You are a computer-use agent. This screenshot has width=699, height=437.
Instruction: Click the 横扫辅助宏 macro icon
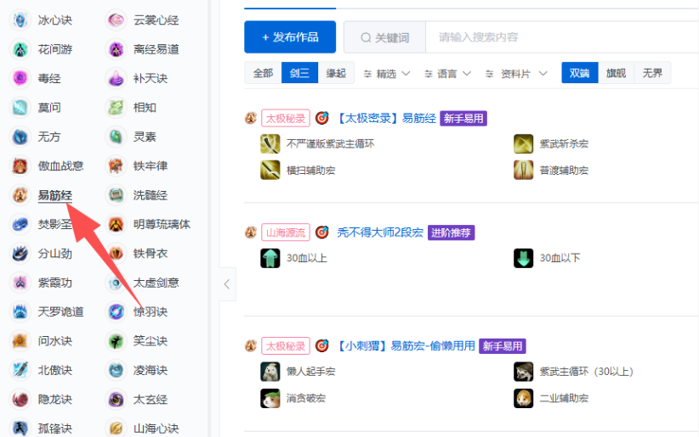(x=270, y=170)
